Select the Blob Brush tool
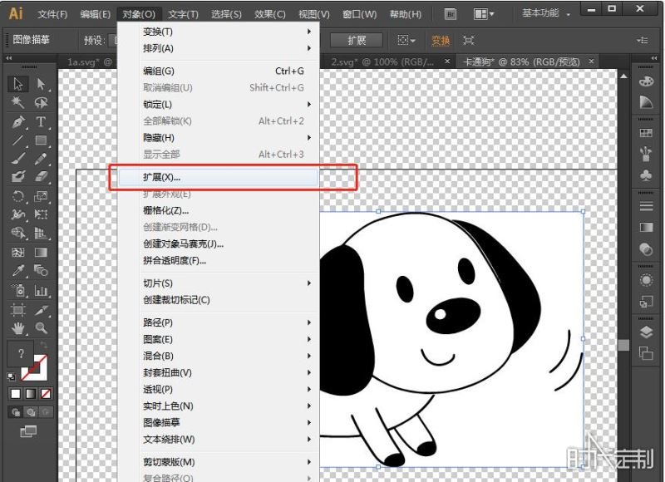665x482 pixels. pos(17,176)
